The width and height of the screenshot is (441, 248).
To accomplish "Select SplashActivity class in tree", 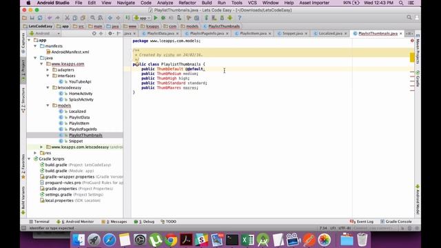I will [x=81, y=99].
